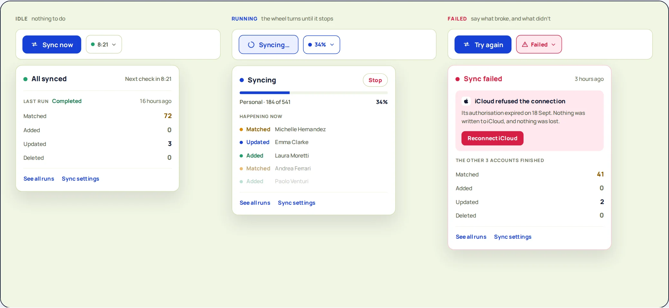Open Sync settings in All synced card
The height and width of the screenshot is (308, 669).
80,179
